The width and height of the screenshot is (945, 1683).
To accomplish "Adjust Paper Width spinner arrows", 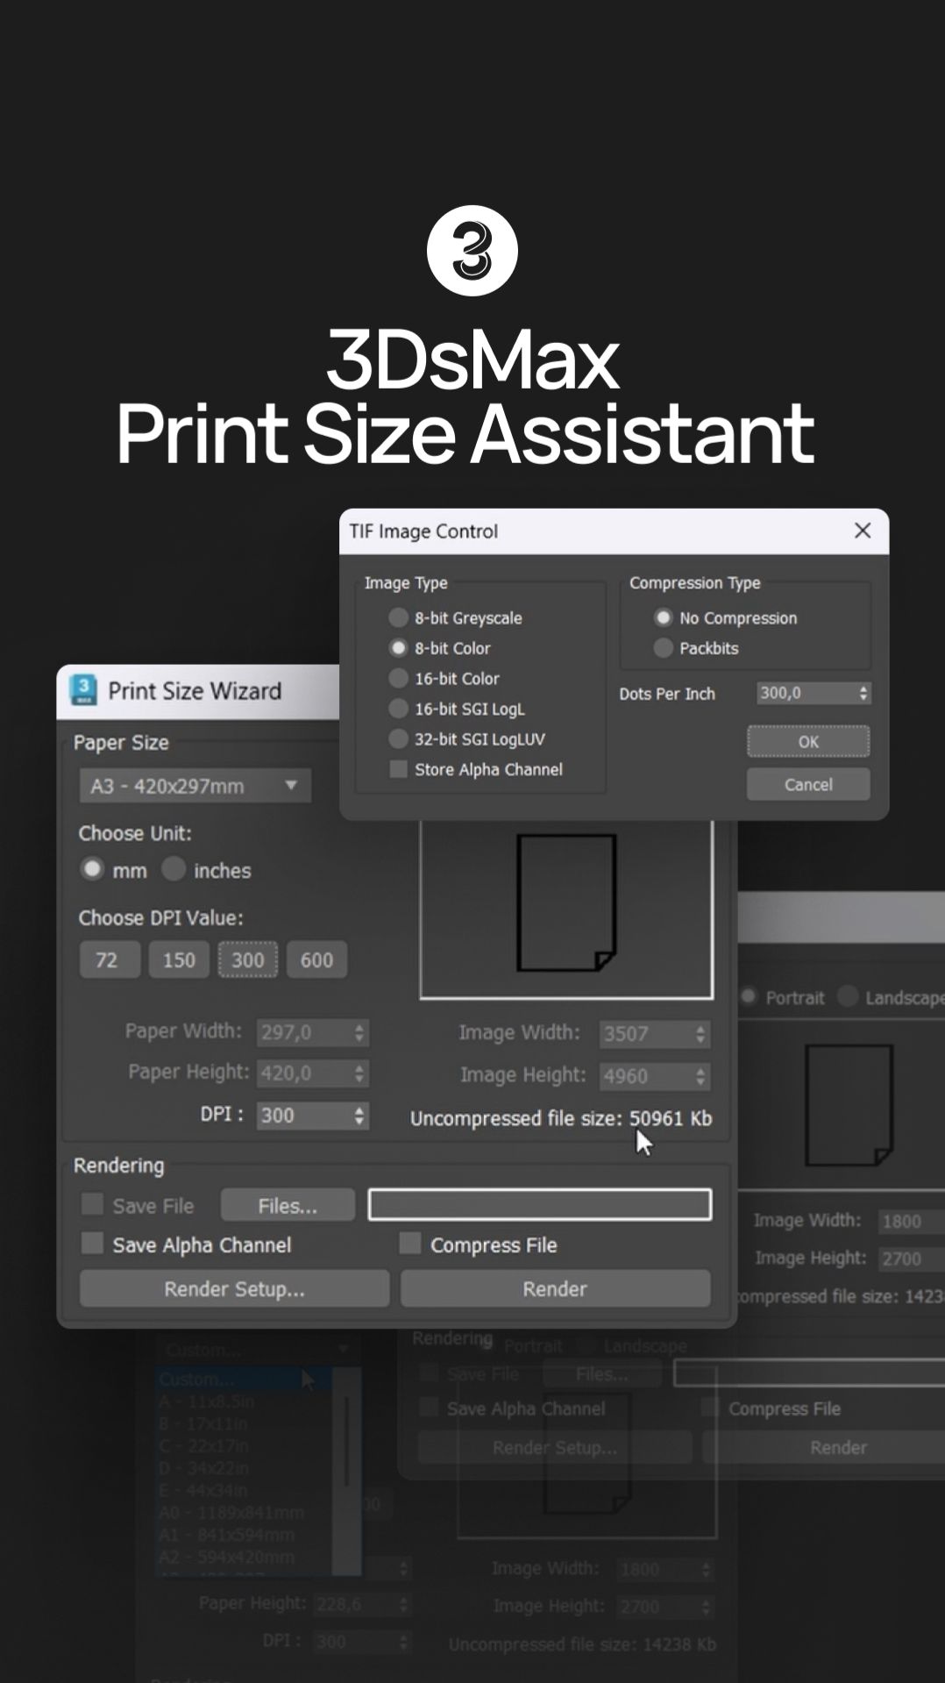I will coord(359,1032).
